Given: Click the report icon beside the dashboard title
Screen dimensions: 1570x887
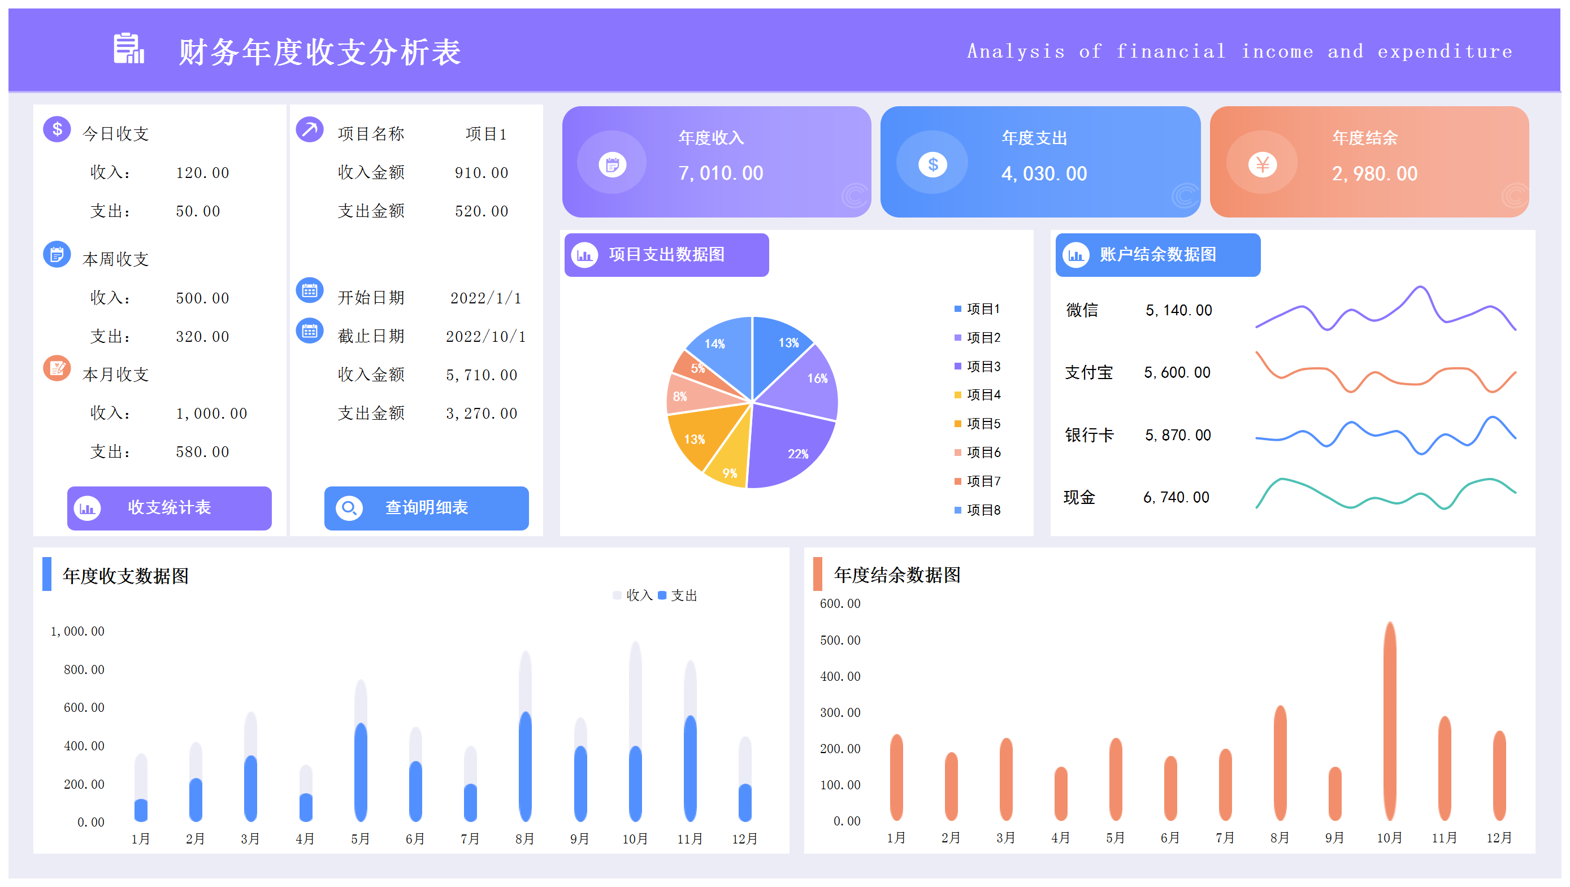Looking at the screenshot, I should coord(129,49).
